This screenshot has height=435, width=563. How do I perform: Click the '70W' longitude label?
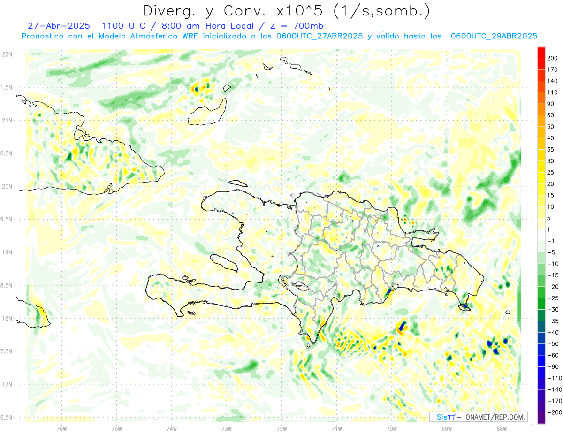[x=391, y=428]
